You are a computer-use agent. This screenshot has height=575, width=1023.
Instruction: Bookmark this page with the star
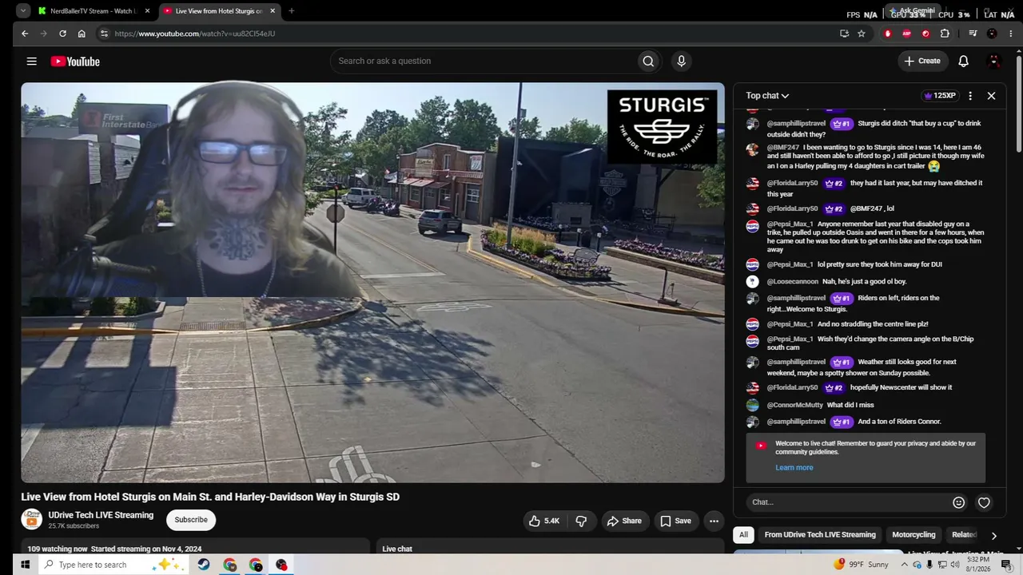pyautogui.click(x=862, y=34)
